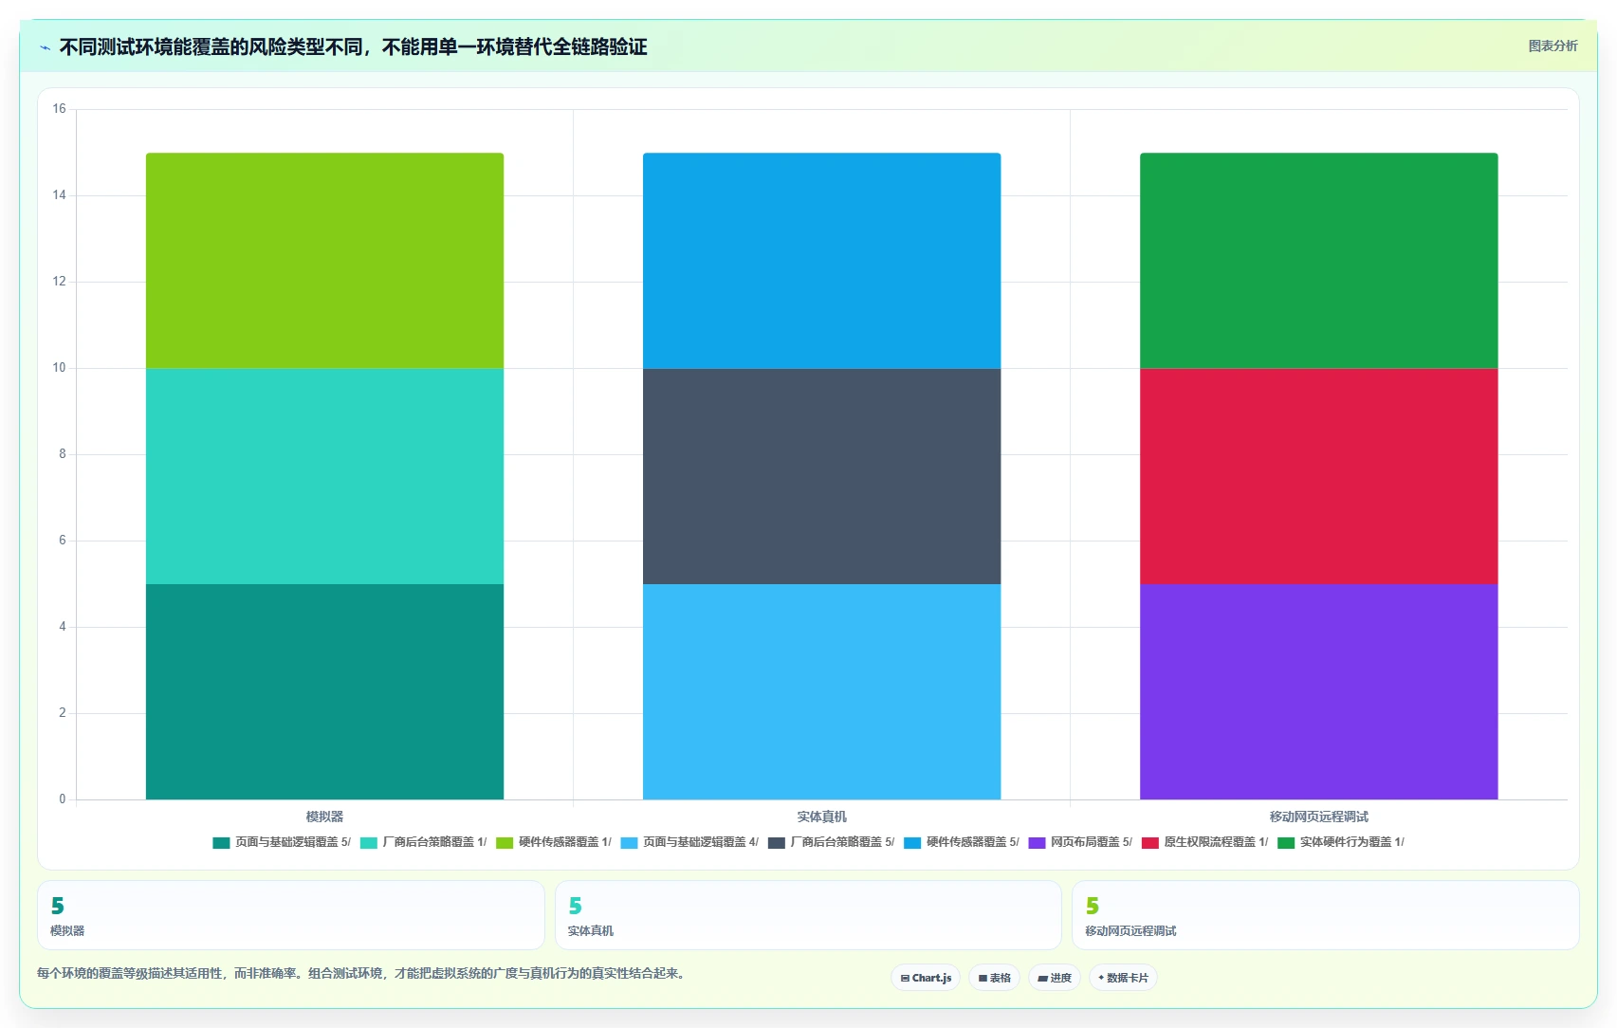Toggle legend item 实体硬件行为覆盖 1/ (green)
The image size is (1617, 1028).
pos(1341,842)
